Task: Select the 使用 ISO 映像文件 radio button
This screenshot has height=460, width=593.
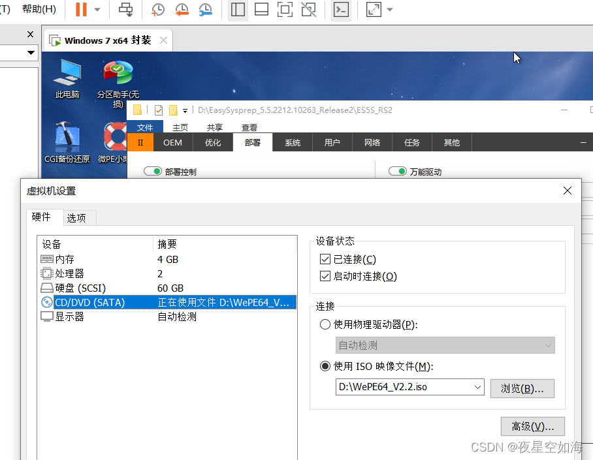Action: (x=325, y=366)
